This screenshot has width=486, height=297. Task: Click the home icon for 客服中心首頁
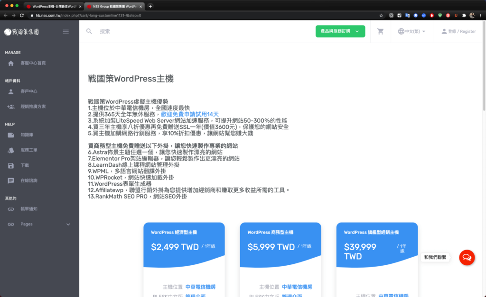click(11, 63)
